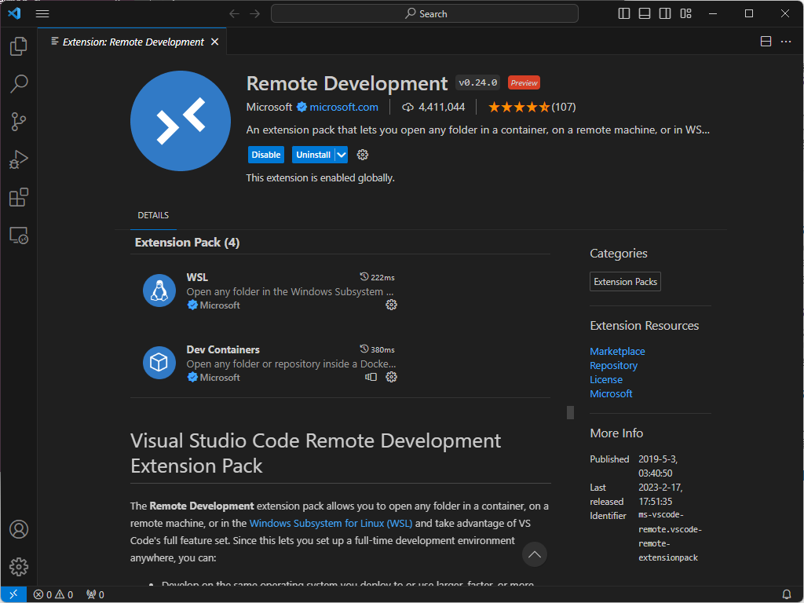Open the License resource link

pyautogui.click(x=606, y=380)
